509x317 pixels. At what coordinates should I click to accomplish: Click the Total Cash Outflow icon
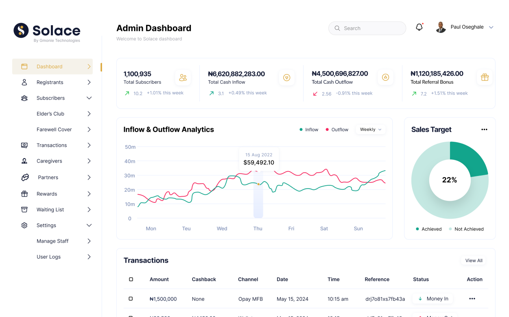click(385, 77)
